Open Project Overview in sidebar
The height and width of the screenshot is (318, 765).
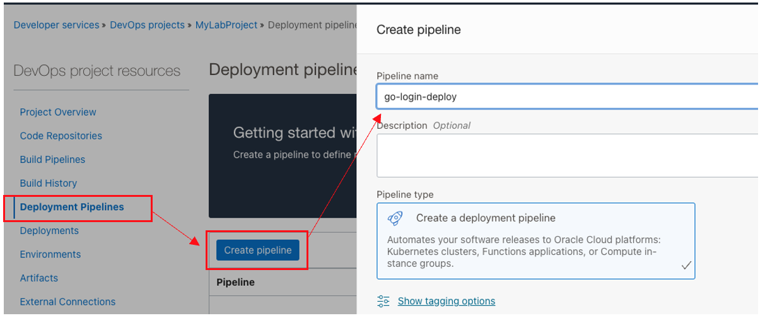(58, 112)
